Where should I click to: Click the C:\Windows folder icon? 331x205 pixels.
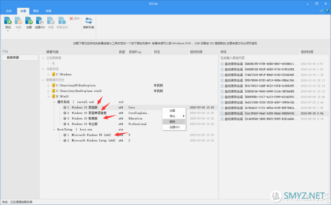tap(54, 74)
